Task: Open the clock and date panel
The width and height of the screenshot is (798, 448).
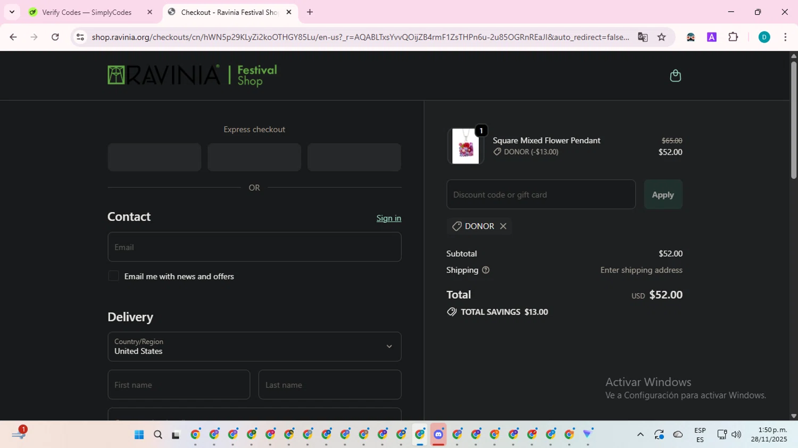Action: pos(769,435)
